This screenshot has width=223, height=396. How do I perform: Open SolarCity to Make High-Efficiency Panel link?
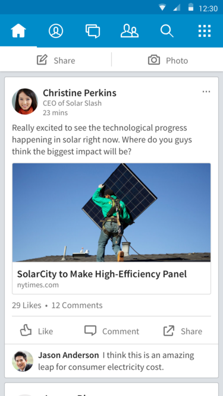[x=102, y=274]
